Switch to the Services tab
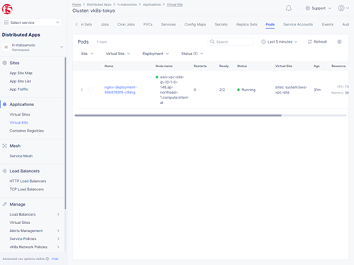 (169, 25)
